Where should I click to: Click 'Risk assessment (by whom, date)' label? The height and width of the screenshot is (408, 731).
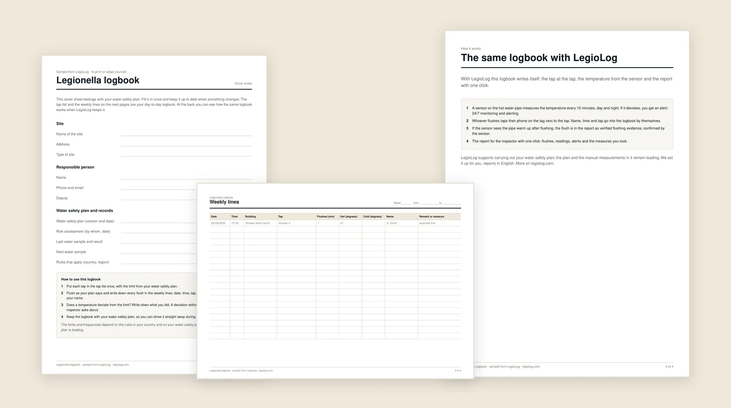coord(83,232)
